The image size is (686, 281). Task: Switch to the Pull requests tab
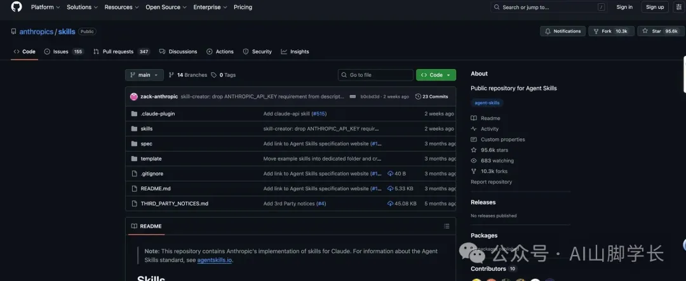(x=121, y=51)
